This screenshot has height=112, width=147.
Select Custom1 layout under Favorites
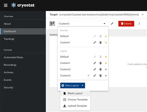coord(65,43)
